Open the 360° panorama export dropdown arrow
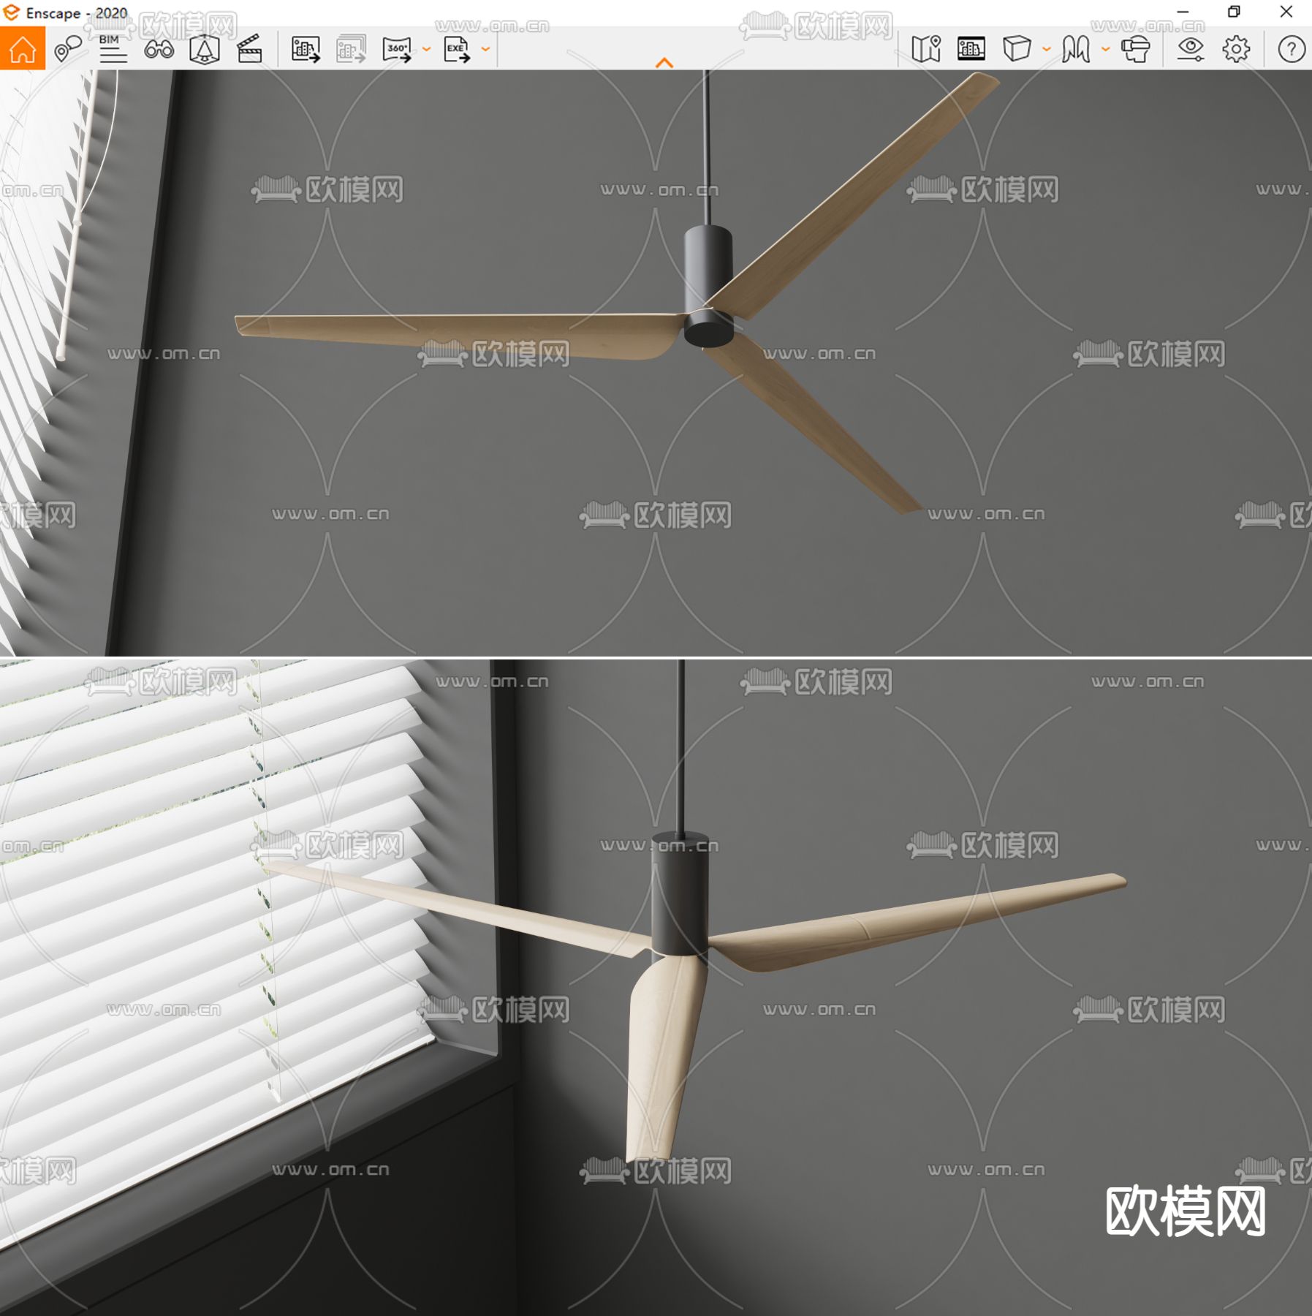Screen dimensions: 1312x1316 pyautogui.click(x=426, y=50)
